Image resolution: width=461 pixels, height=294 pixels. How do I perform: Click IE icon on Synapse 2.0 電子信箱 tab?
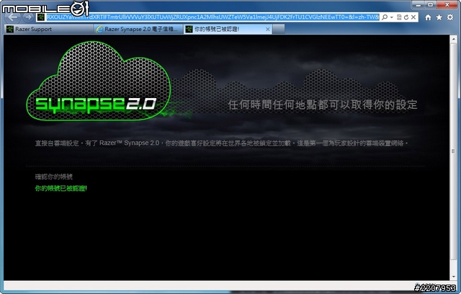click(x=99, y=29)
